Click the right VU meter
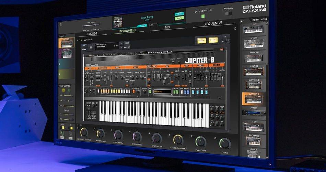Screen dimensions: 326x172 click(x=213, y=40)
